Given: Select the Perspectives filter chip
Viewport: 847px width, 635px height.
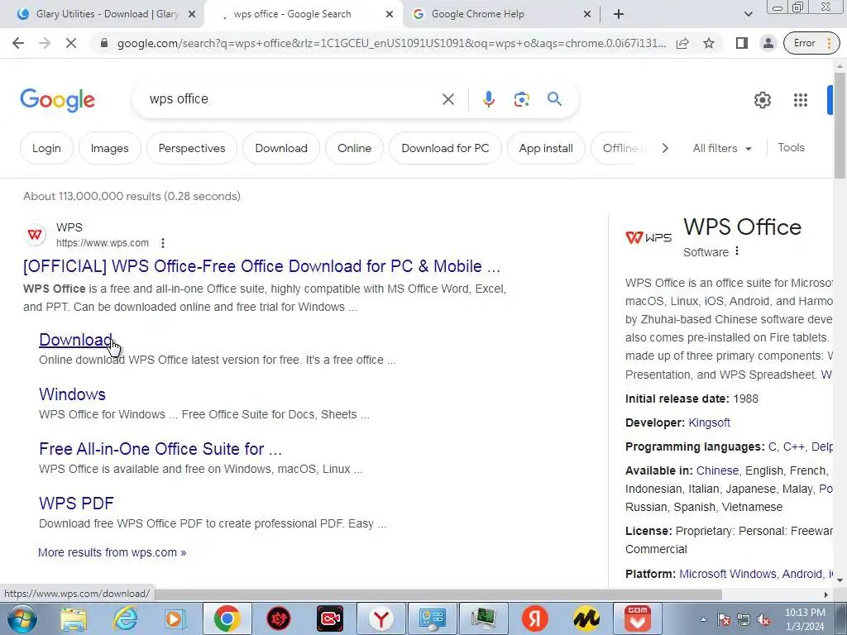Looking at the screenshot, I should click(192, 148).
